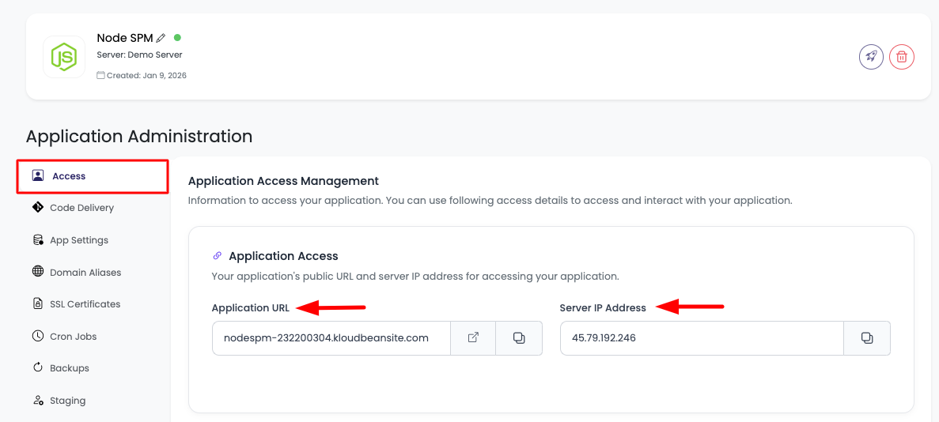Click the Server IP Address label
Viewport: 939px width, 422px height.
[x=603, y=308]
